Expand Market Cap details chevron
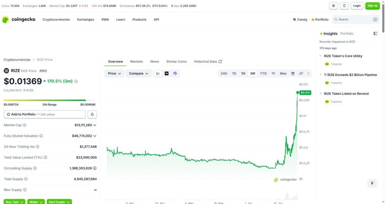 pyautogui.click(x=95, y=125)
